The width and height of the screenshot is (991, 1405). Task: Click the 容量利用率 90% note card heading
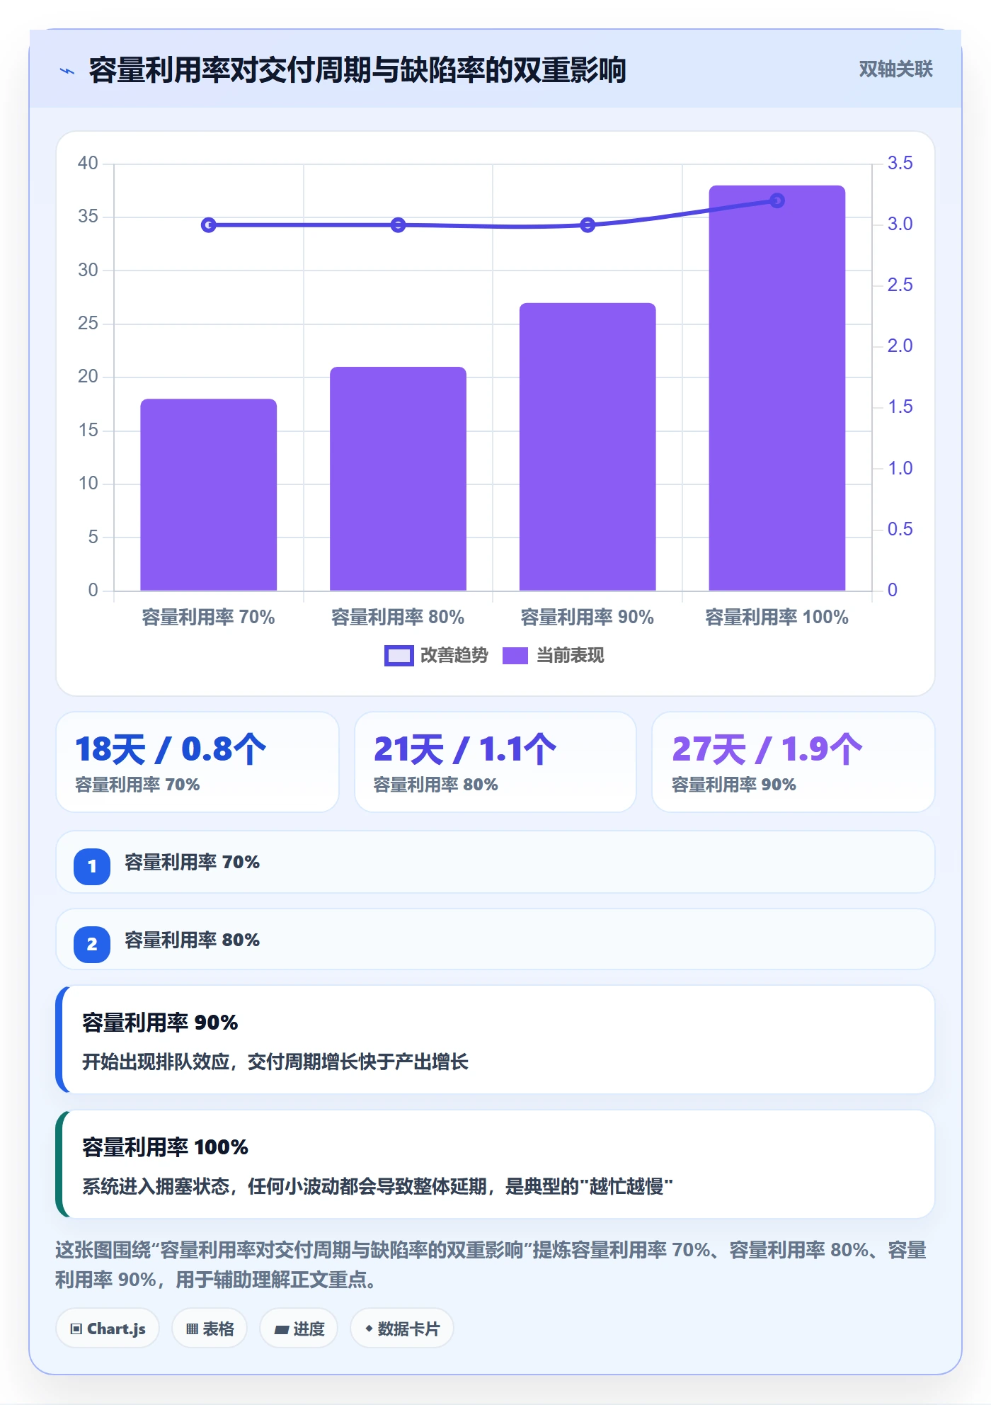click(160, 1023)
